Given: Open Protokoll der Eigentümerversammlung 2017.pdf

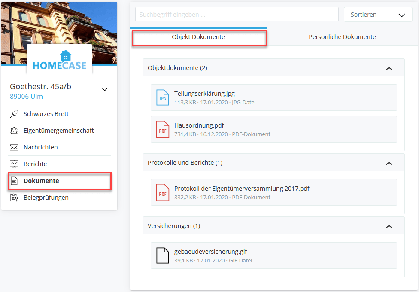Looking at the screenshot, I should click(273, 192).
